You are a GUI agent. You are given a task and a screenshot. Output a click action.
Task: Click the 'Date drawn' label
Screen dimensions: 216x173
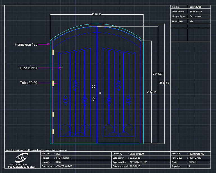point(118,158)
